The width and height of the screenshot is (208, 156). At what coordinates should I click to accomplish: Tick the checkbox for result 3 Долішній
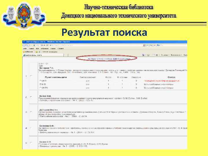pyautogui.click(x=31, y=112)
